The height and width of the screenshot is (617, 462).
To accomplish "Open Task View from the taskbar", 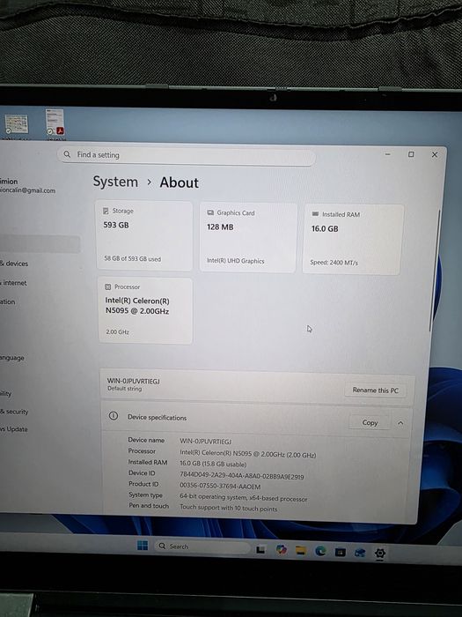I will point(260,549).
